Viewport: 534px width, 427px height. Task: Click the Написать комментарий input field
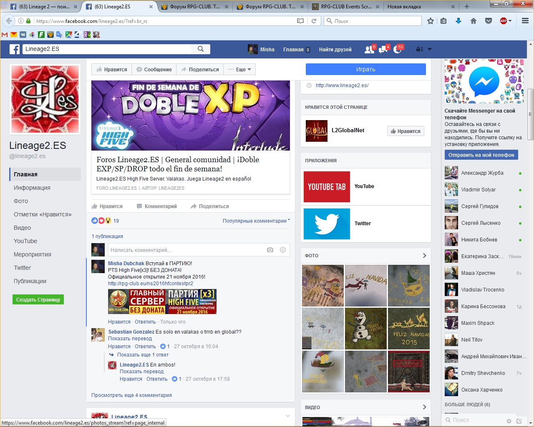point(186,250)
